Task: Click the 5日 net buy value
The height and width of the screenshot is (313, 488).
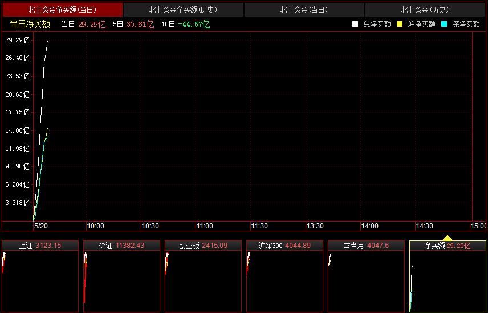Action: point(141,24)
